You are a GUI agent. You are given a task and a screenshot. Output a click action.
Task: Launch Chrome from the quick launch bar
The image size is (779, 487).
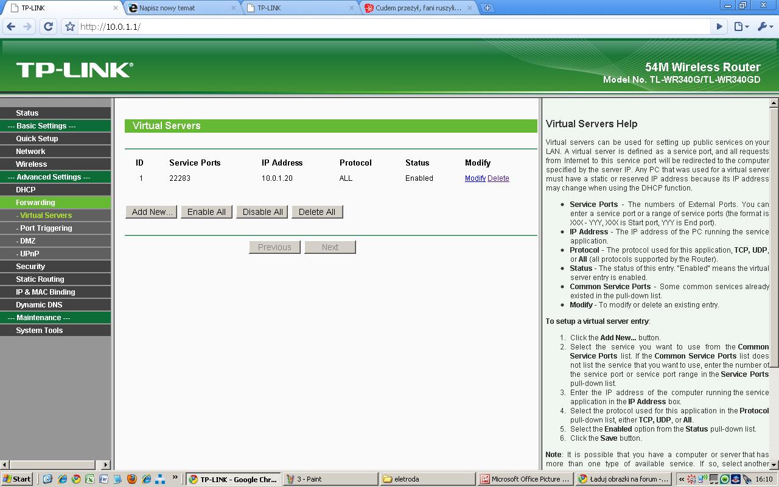tap(76, 479)
